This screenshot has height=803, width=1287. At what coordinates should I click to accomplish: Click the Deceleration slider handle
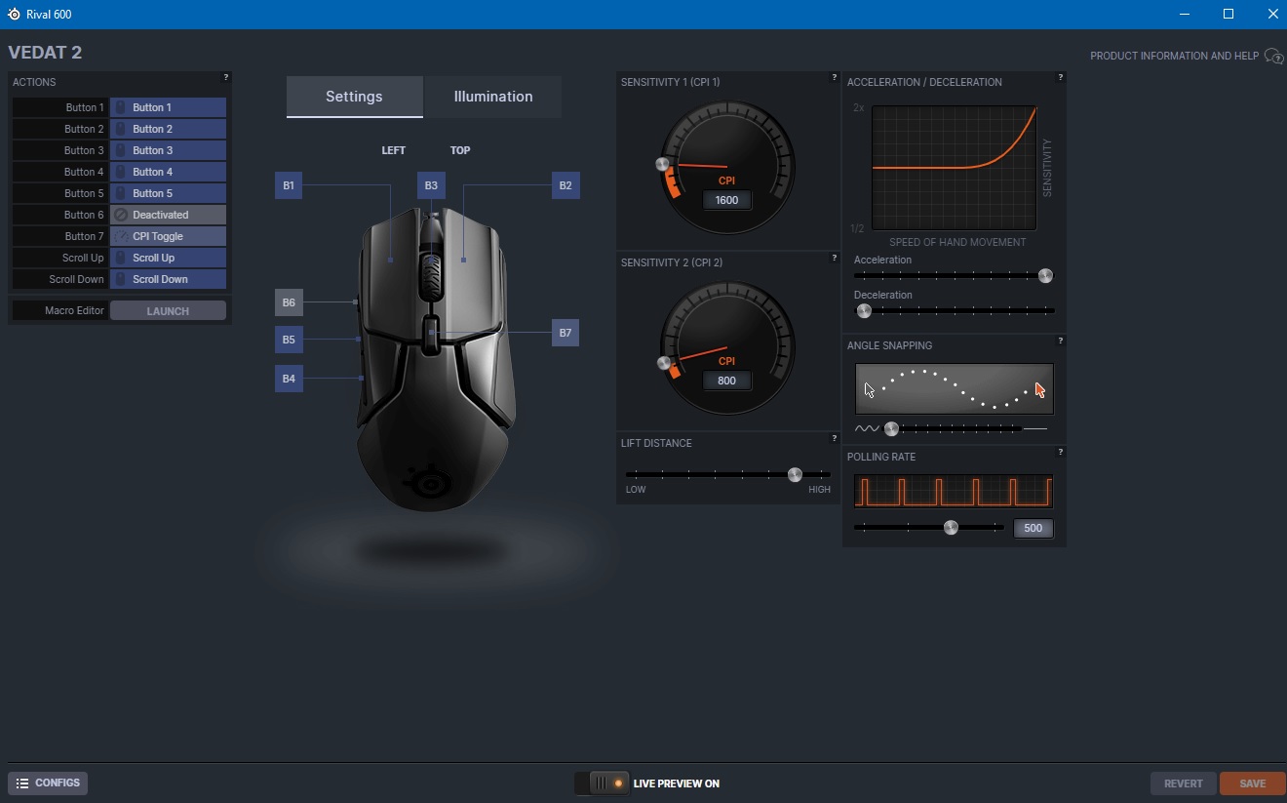(x=864, y=311)
